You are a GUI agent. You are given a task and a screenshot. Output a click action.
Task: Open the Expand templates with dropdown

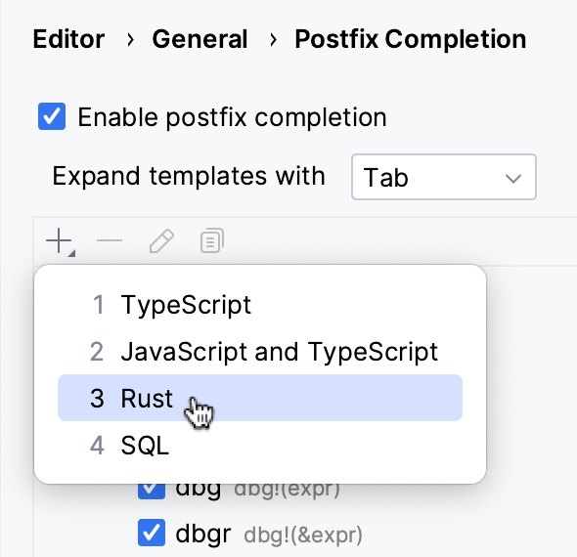pyautogui.click(x=444, y=177)
